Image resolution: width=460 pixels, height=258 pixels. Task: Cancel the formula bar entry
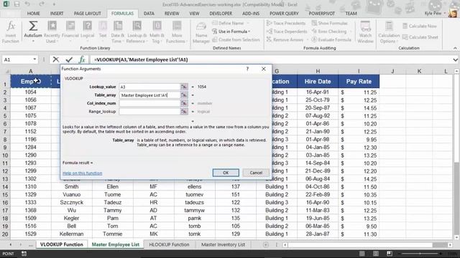[56, 59]
